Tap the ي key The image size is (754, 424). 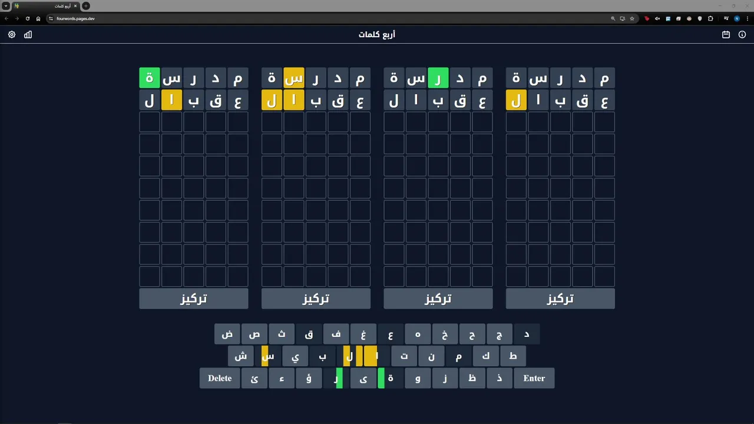point(295,356)
